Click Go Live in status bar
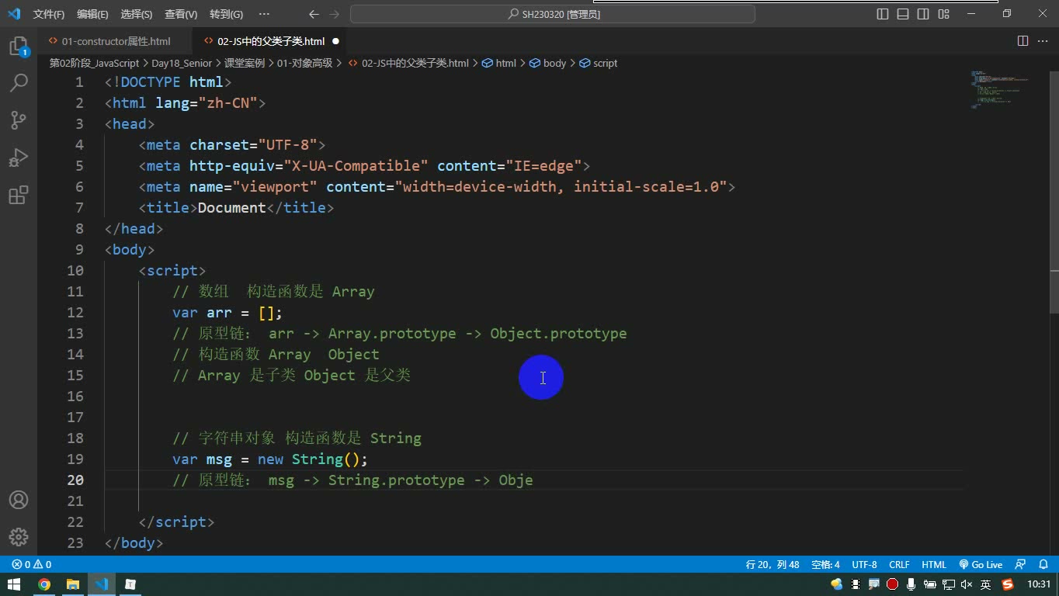The width and height of the screenshot is (1059, 596). [981, 565]
